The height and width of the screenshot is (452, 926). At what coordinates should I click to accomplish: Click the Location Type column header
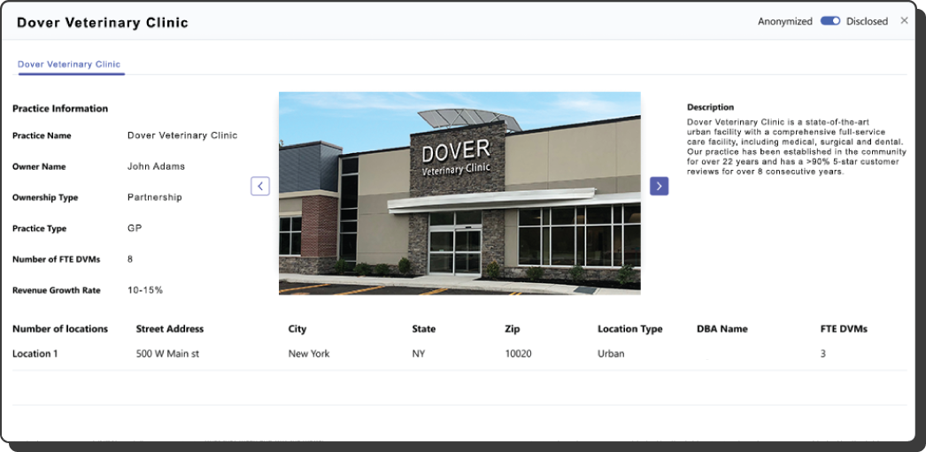pos(629,329)
